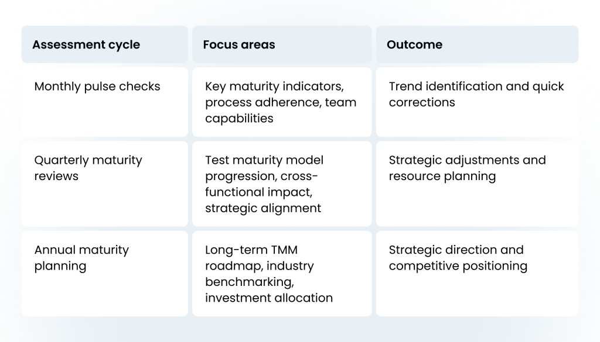Select Strategic adjustments and resource planning cell
Screen dimensions: 600x342
(477, 184)
